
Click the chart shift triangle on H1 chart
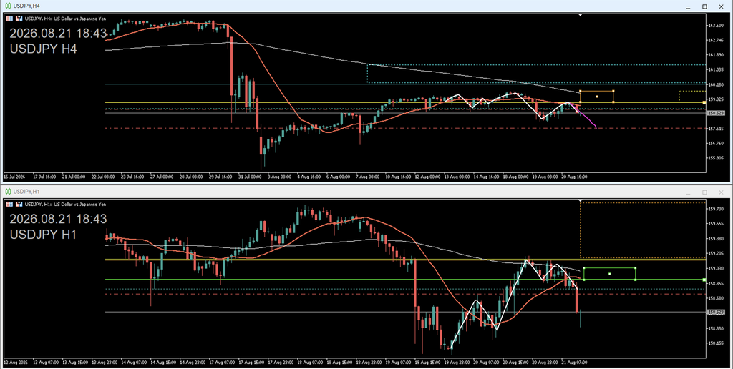(580, 201)
